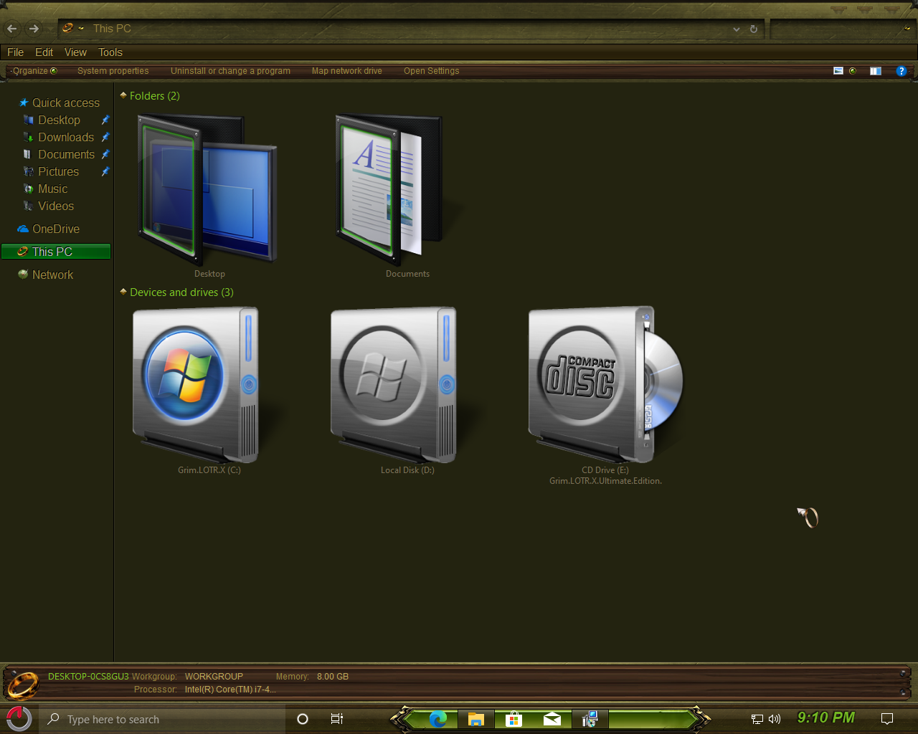Select the Desktop folder icon

tap(208, 190)
